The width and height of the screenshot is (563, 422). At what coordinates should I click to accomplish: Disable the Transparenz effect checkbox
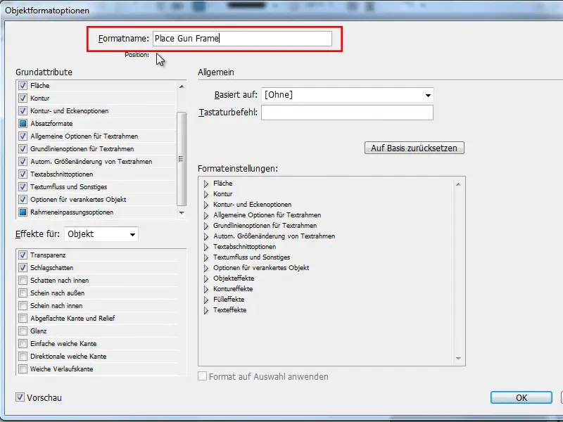(x=23, y=255)
